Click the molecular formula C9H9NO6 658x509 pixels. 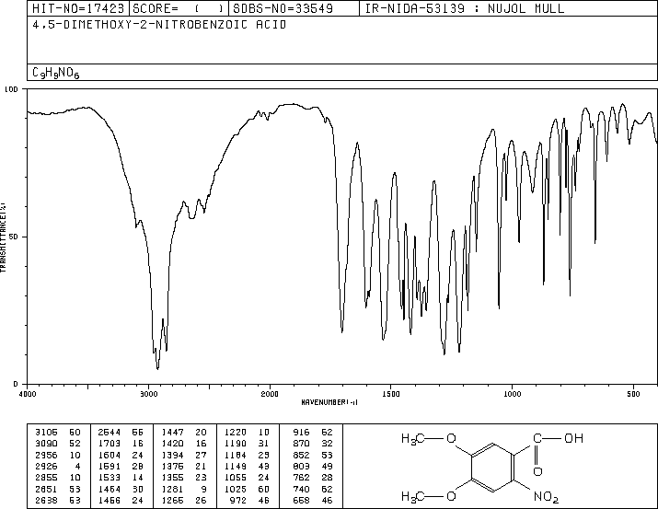(55, 73)
